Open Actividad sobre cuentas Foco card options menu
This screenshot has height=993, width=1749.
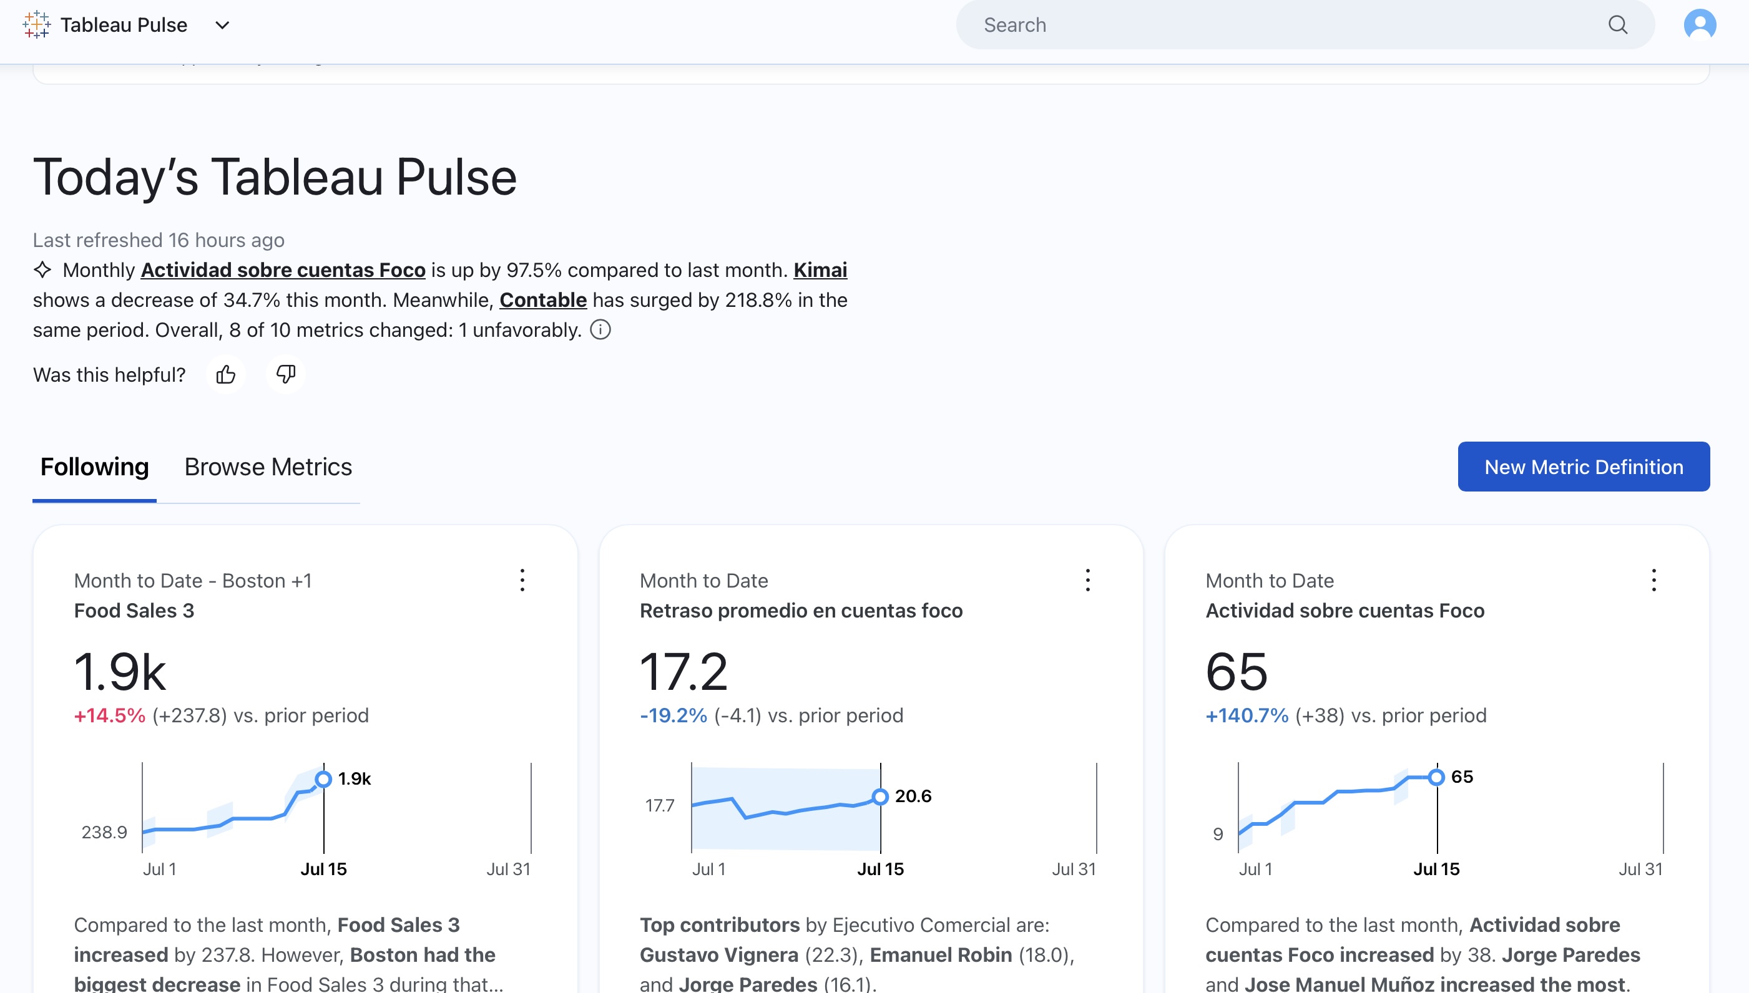point(1654,580)
